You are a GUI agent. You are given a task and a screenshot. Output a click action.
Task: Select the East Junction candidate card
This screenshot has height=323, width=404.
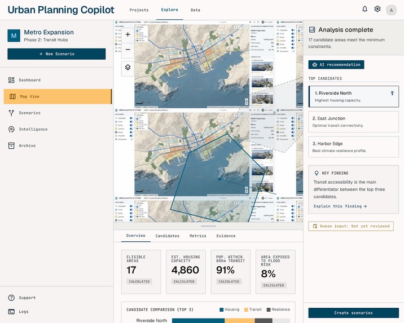353,122
